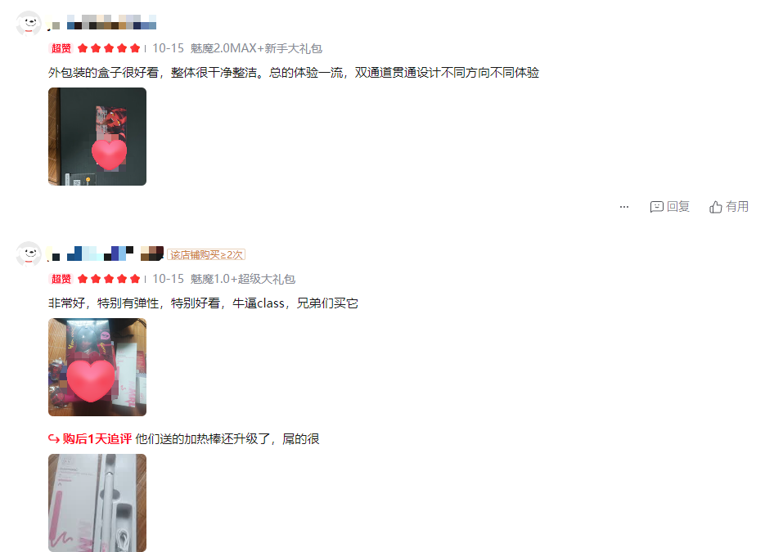This screenshot has height=552, width=765.
Task: Click the first reviewer's avatar icon
Action: (29, 23)
